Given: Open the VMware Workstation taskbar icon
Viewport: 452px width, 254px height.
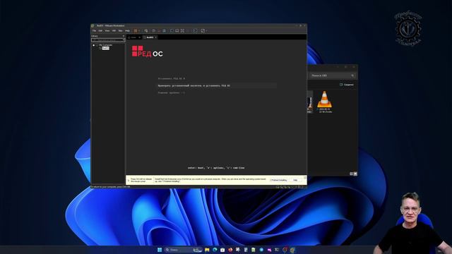Looking at the screenshot, I should pyautogui.click(x=292, y=250).
